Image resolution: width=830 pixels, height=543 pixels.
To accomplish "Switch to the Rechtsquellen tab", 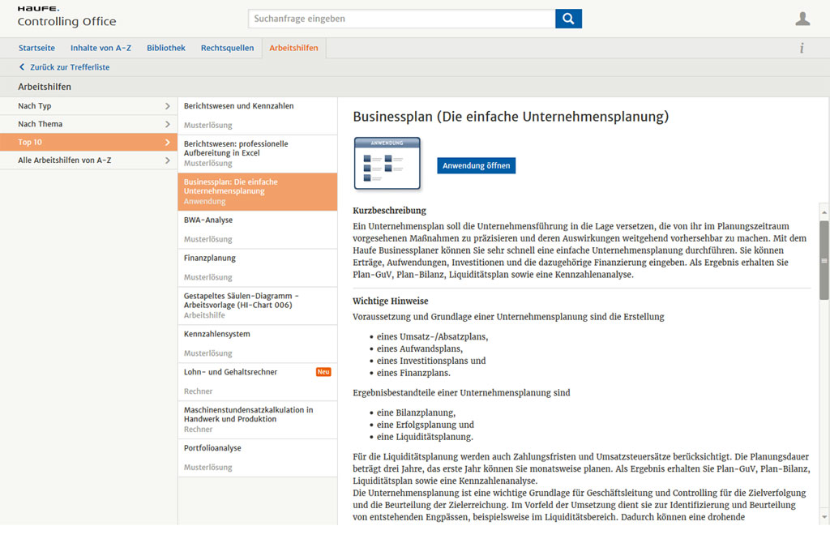I will [x=227, y=48].
